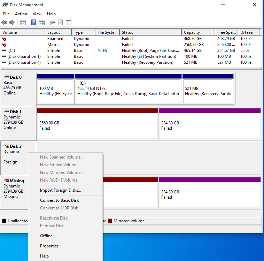Click the page with checkmark toolbar icon
264x261 pixels.
(61, 22)
